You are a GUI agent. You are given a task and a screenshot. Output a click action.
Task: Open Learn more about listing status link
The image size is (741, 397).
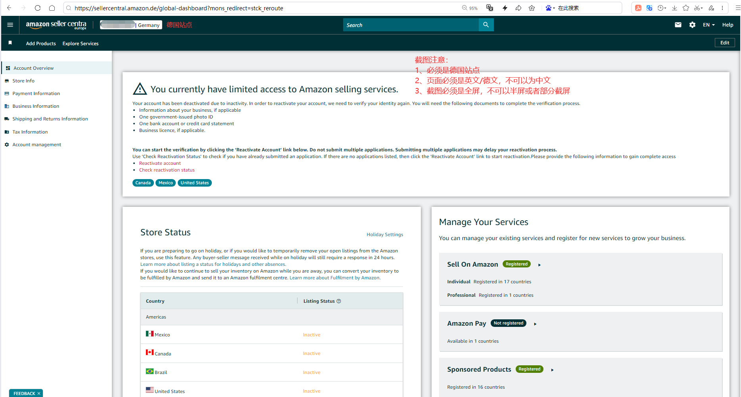(x=213, y=264)
